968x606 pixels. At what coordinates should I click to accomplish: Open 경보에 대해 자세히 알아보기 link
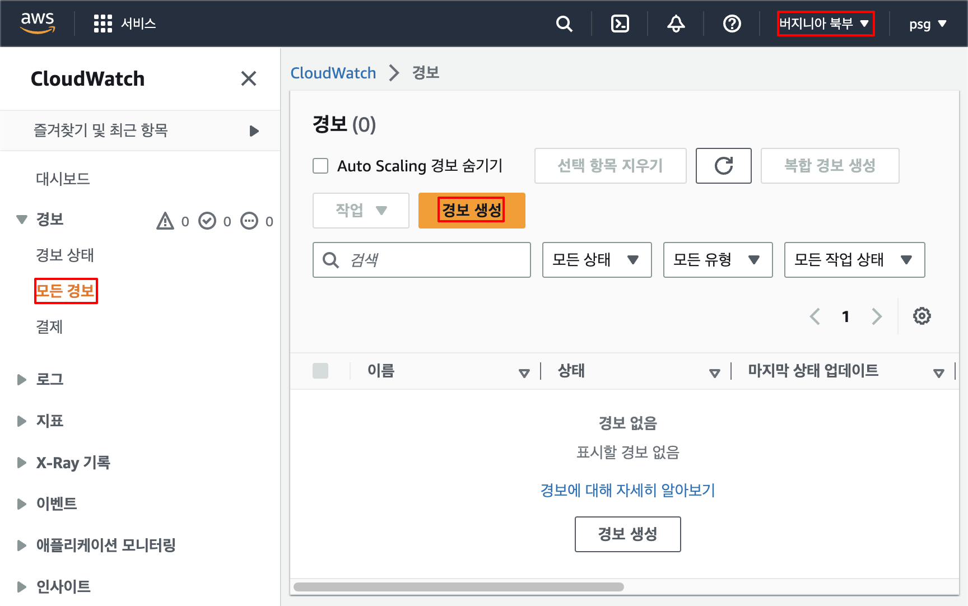tap(627, 491)
